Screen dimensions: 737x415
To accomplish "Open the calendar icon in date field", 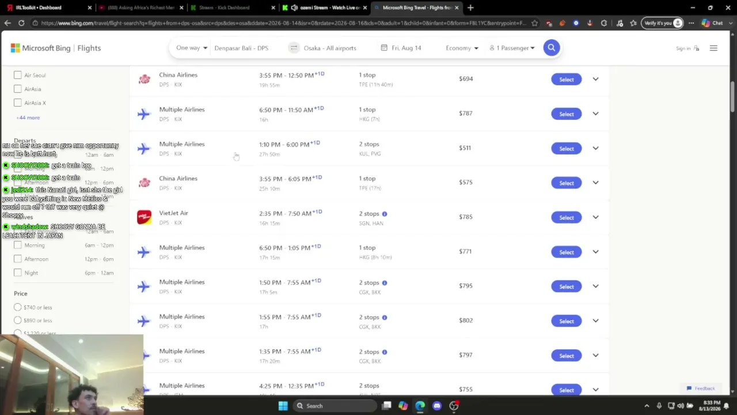I will (x=384, y=48).
